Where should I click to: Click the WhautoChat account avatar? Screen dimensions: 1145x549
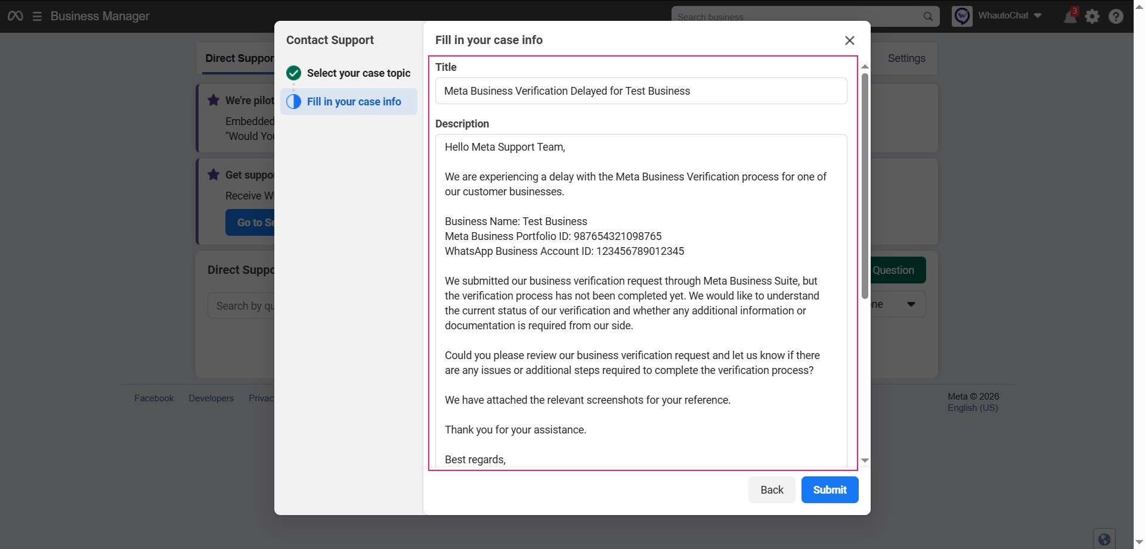[x=962, y=16]
